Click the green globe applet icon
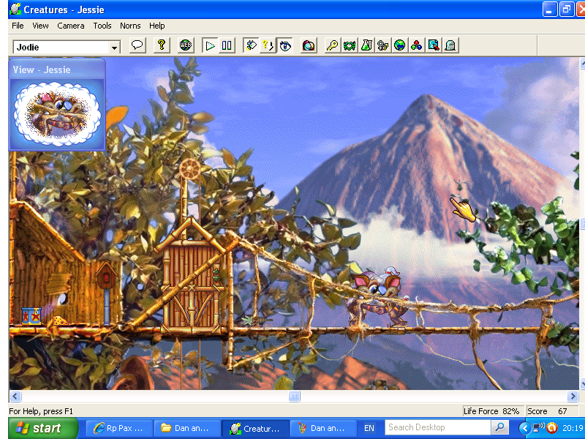Image resolution: width=585 pixels, height=439 pixels. coord(399,46)
